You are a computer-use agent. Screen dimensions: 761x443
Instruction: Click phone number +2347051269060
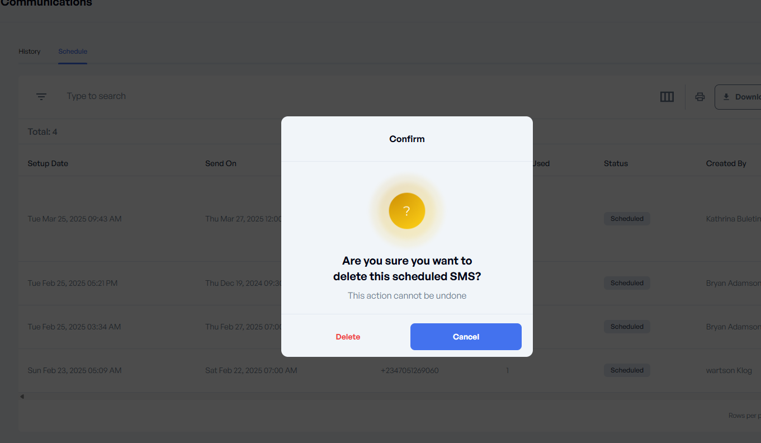(x=409, y=370)
